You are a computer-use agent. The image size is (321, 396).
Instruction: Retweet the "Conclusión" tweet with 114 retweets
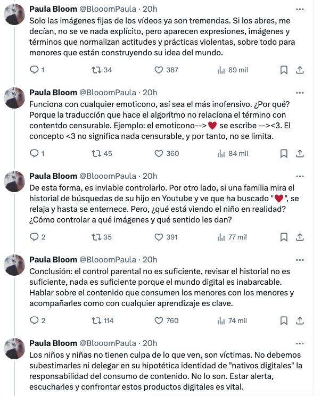pos(96,320)
